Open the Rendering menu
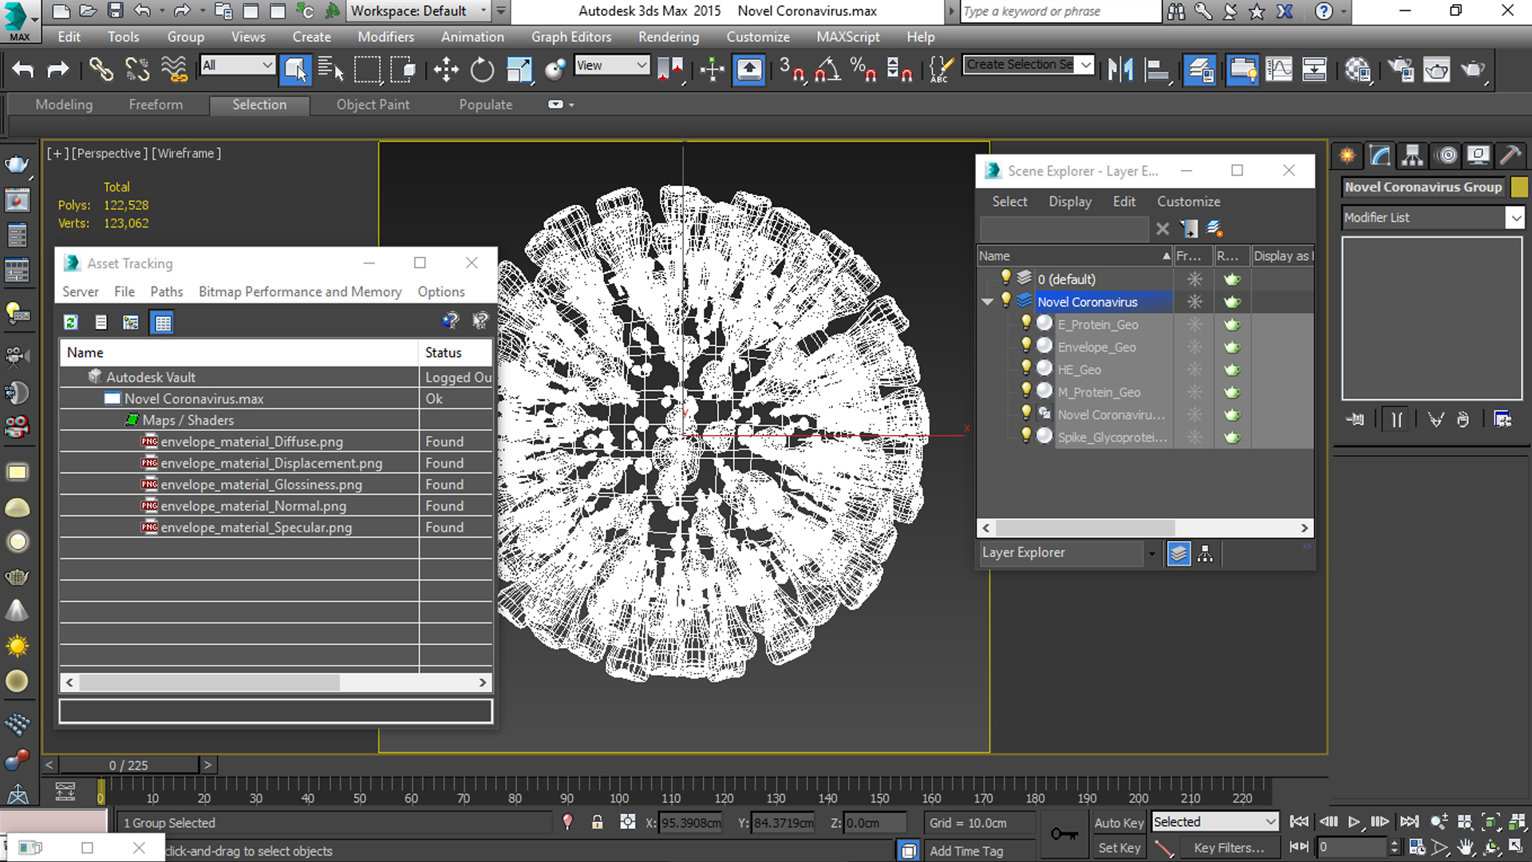1532x862 pixels. [x=668, y=37]
